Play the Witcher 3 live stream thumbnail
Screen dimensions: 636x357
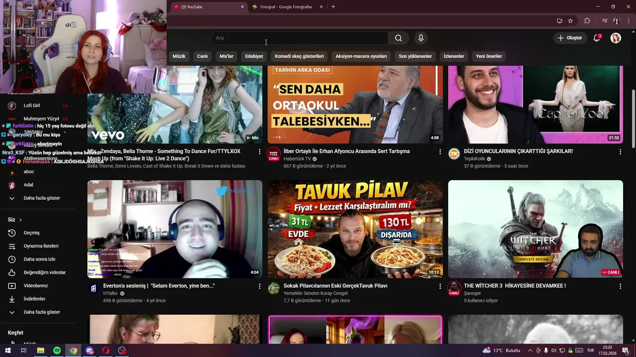536,229
